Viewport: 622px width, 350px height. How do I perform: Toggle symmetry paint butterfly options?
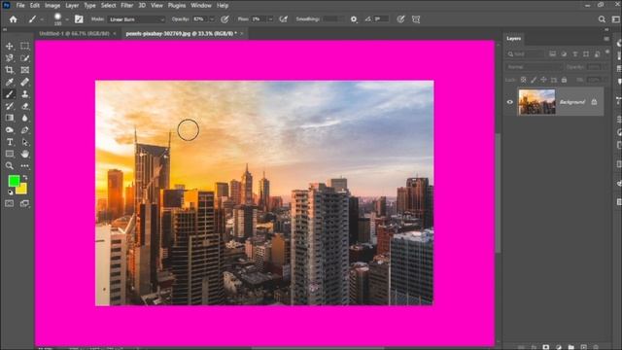pyautogui.click(x=416, y=19)
